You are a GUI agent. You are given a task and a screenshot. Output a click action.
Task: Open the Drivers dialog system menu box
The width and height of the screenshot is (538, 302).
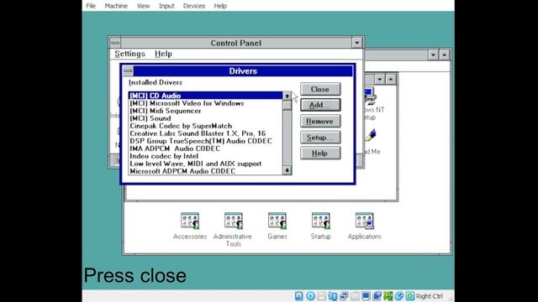(128, 70)
